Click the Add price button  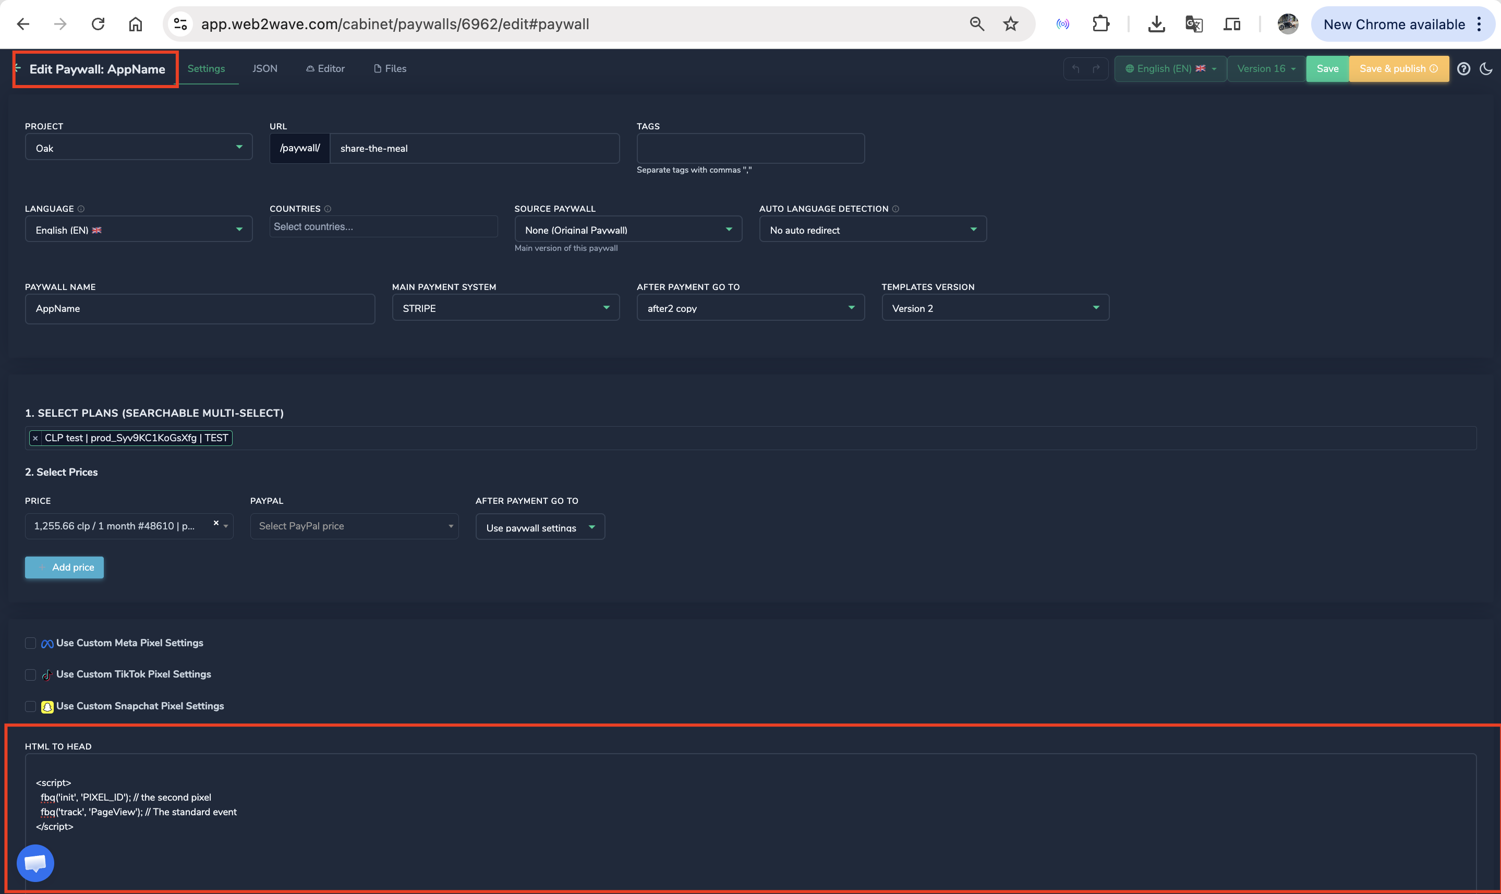click(65, 567)
